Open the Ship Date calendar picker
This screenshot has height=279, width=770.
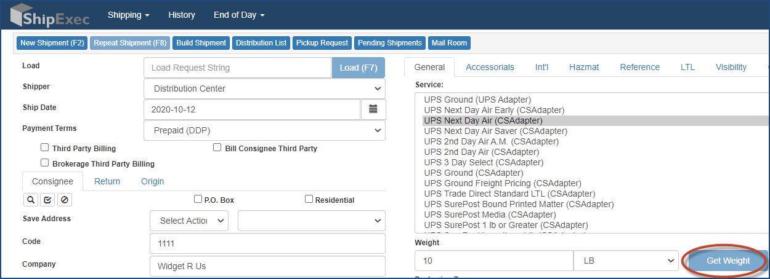click(373, 109)
